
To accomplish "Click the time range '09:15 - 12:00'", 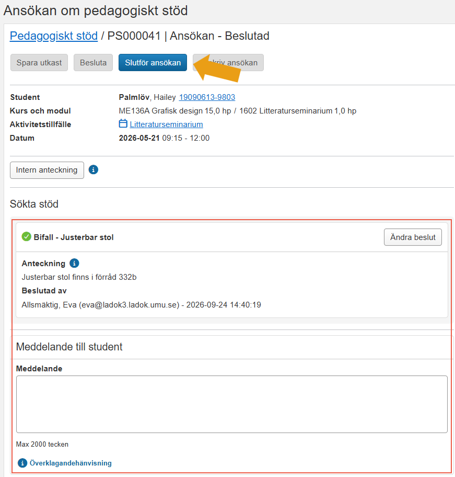I will [186, 138].
